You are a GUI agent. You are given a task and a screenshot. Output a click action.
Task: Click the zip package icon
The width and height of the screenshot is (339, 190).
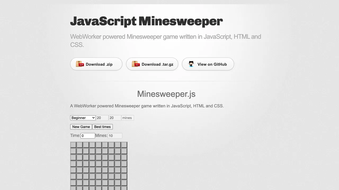tap(80, 64)
